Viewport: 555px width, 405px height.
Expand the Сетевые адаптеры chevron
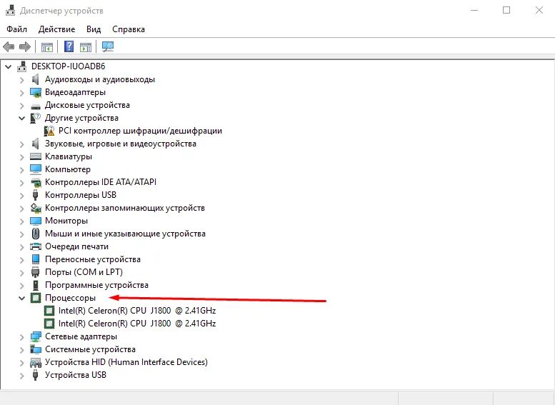[22, 337]
